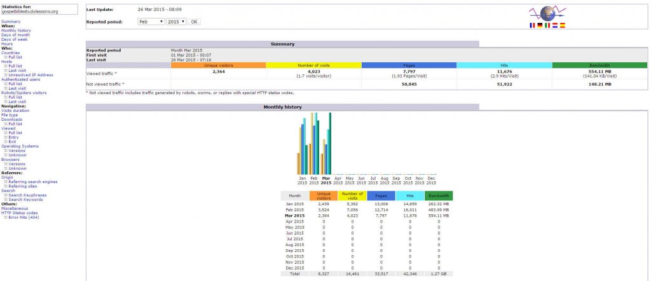The height and width of the screenshot is (281, 651).
Task: Click the orange Unique visitors summary header
Action: 218,65
